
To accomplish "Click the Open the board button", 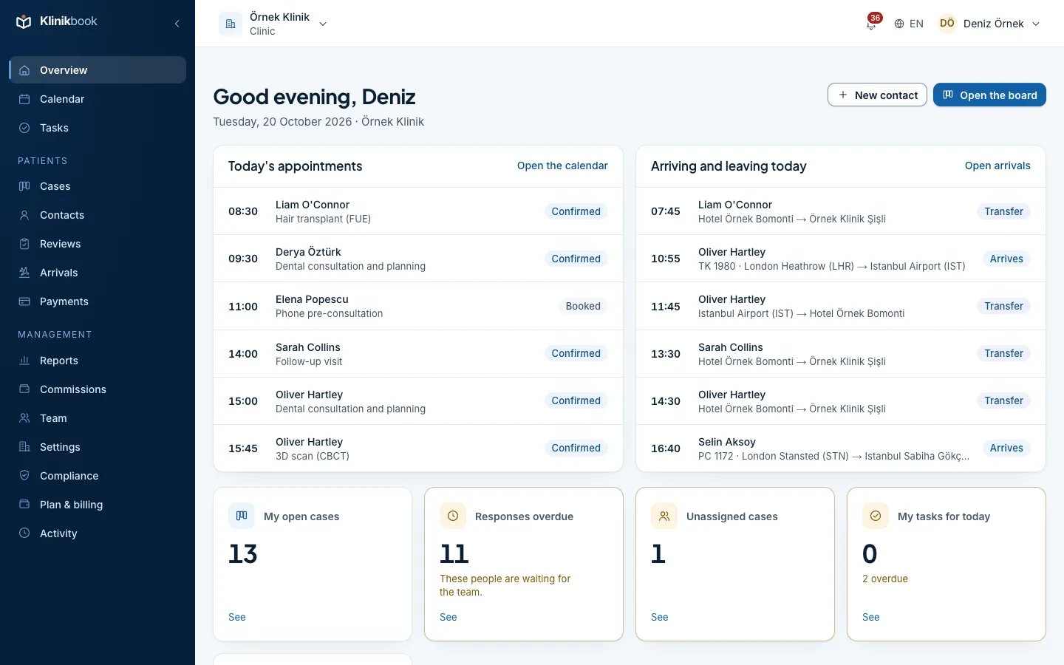I will click(x=989, y=95).
